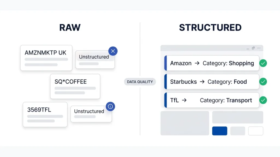This screenshot has height=157, width=280.
Task: Click the arrow next to TfL
Action: click(x=184, y=100)
